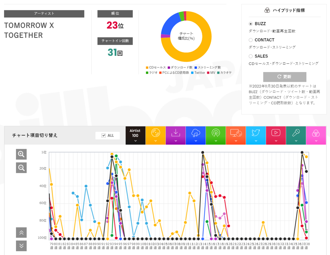The height and width of the screenshot is (255, 330).
Task: Click the 40位 y-axis label
Action: [x=43, y=186]
